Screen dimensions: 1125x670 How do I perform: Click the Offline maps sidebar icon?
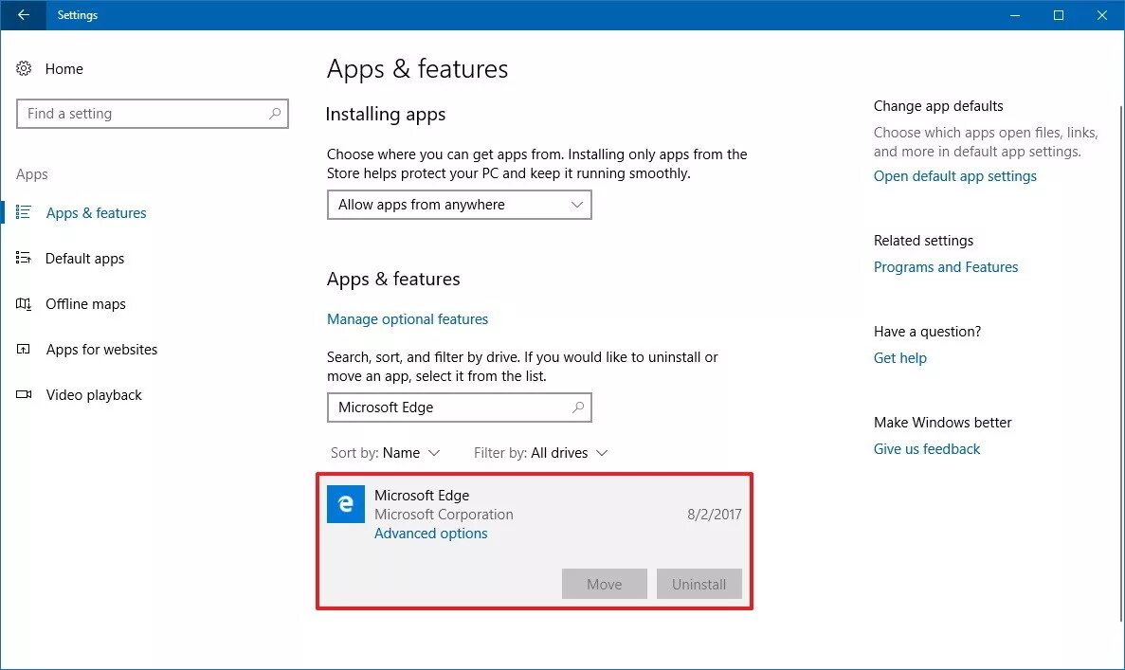coord(23,303)
